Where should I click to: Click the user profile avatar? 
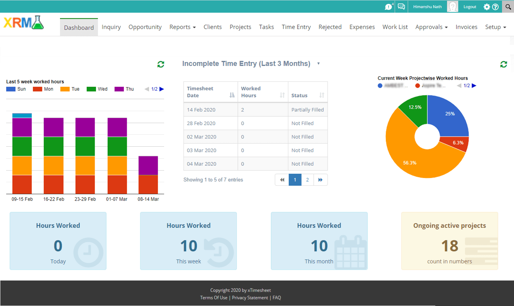[452, 7]
